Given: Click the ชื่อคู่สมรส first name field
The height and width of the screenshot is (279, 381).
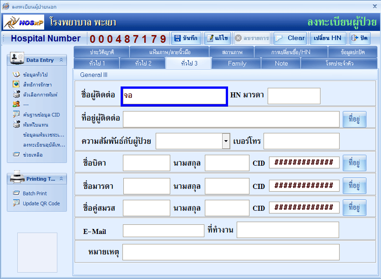Looking at the screenshot, I should click(147, 208).
